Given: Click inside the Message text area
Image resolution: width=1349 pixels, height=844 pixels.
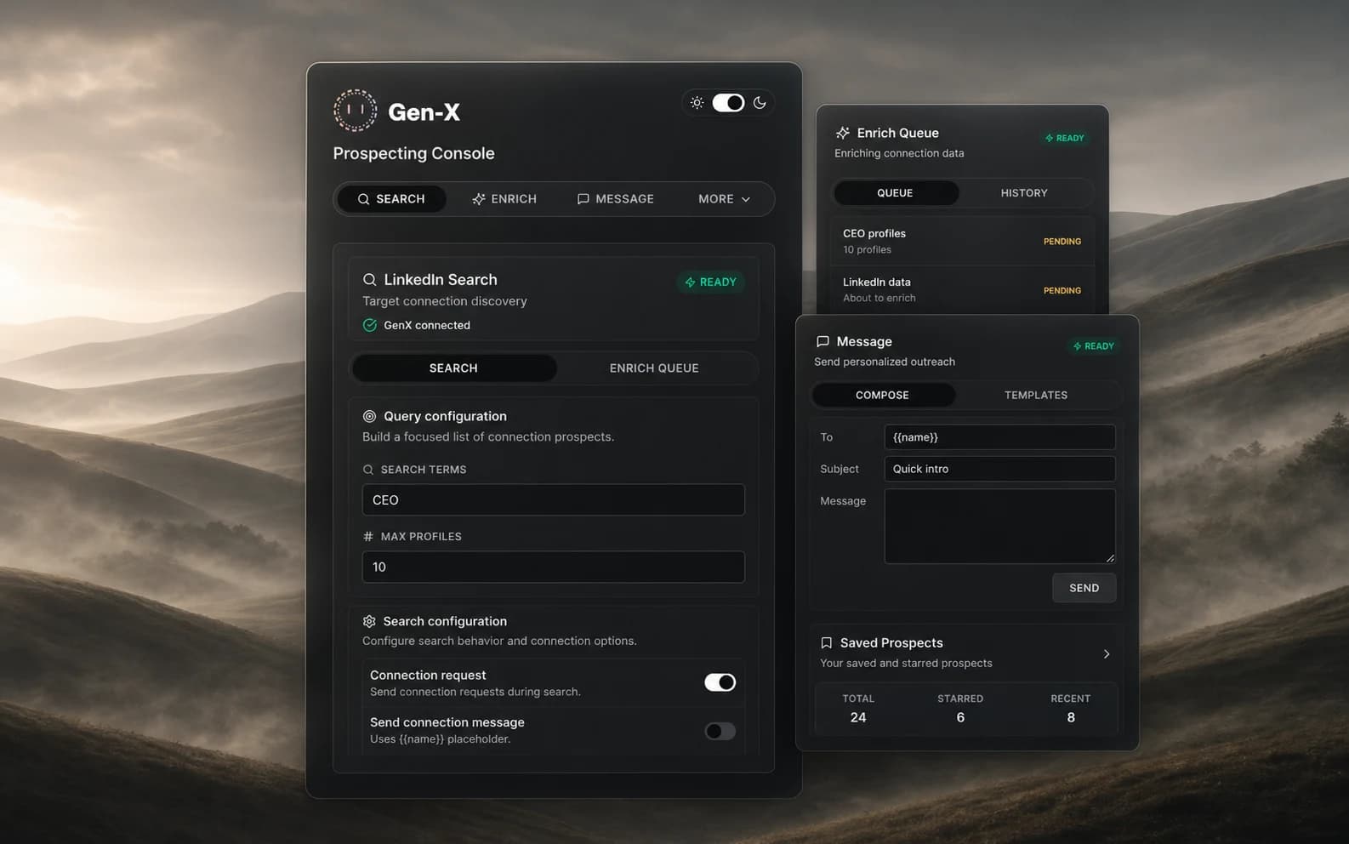Looking at the screenshot, I should coord(999,526).
